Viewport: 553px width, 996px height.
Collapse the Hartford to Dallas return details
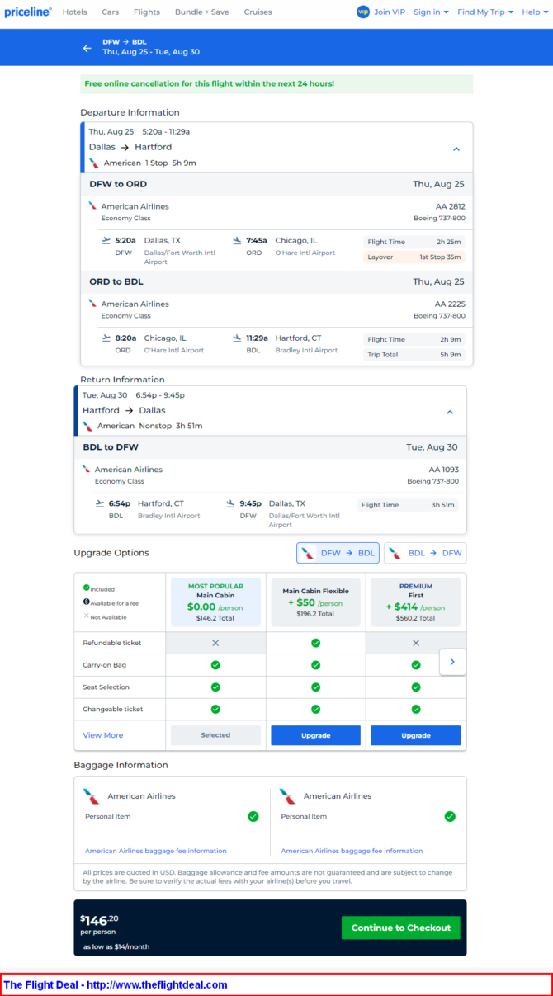pos(450,411)
